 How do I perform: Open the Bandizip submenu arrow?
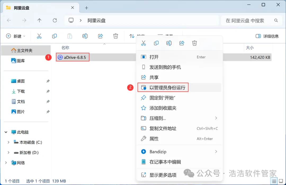216,152
